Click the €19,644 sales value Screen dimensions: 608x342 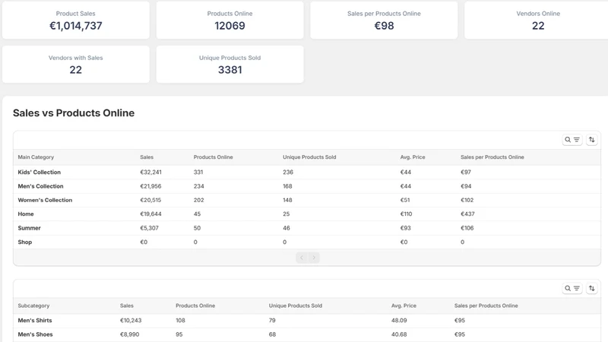coord(150,214)
